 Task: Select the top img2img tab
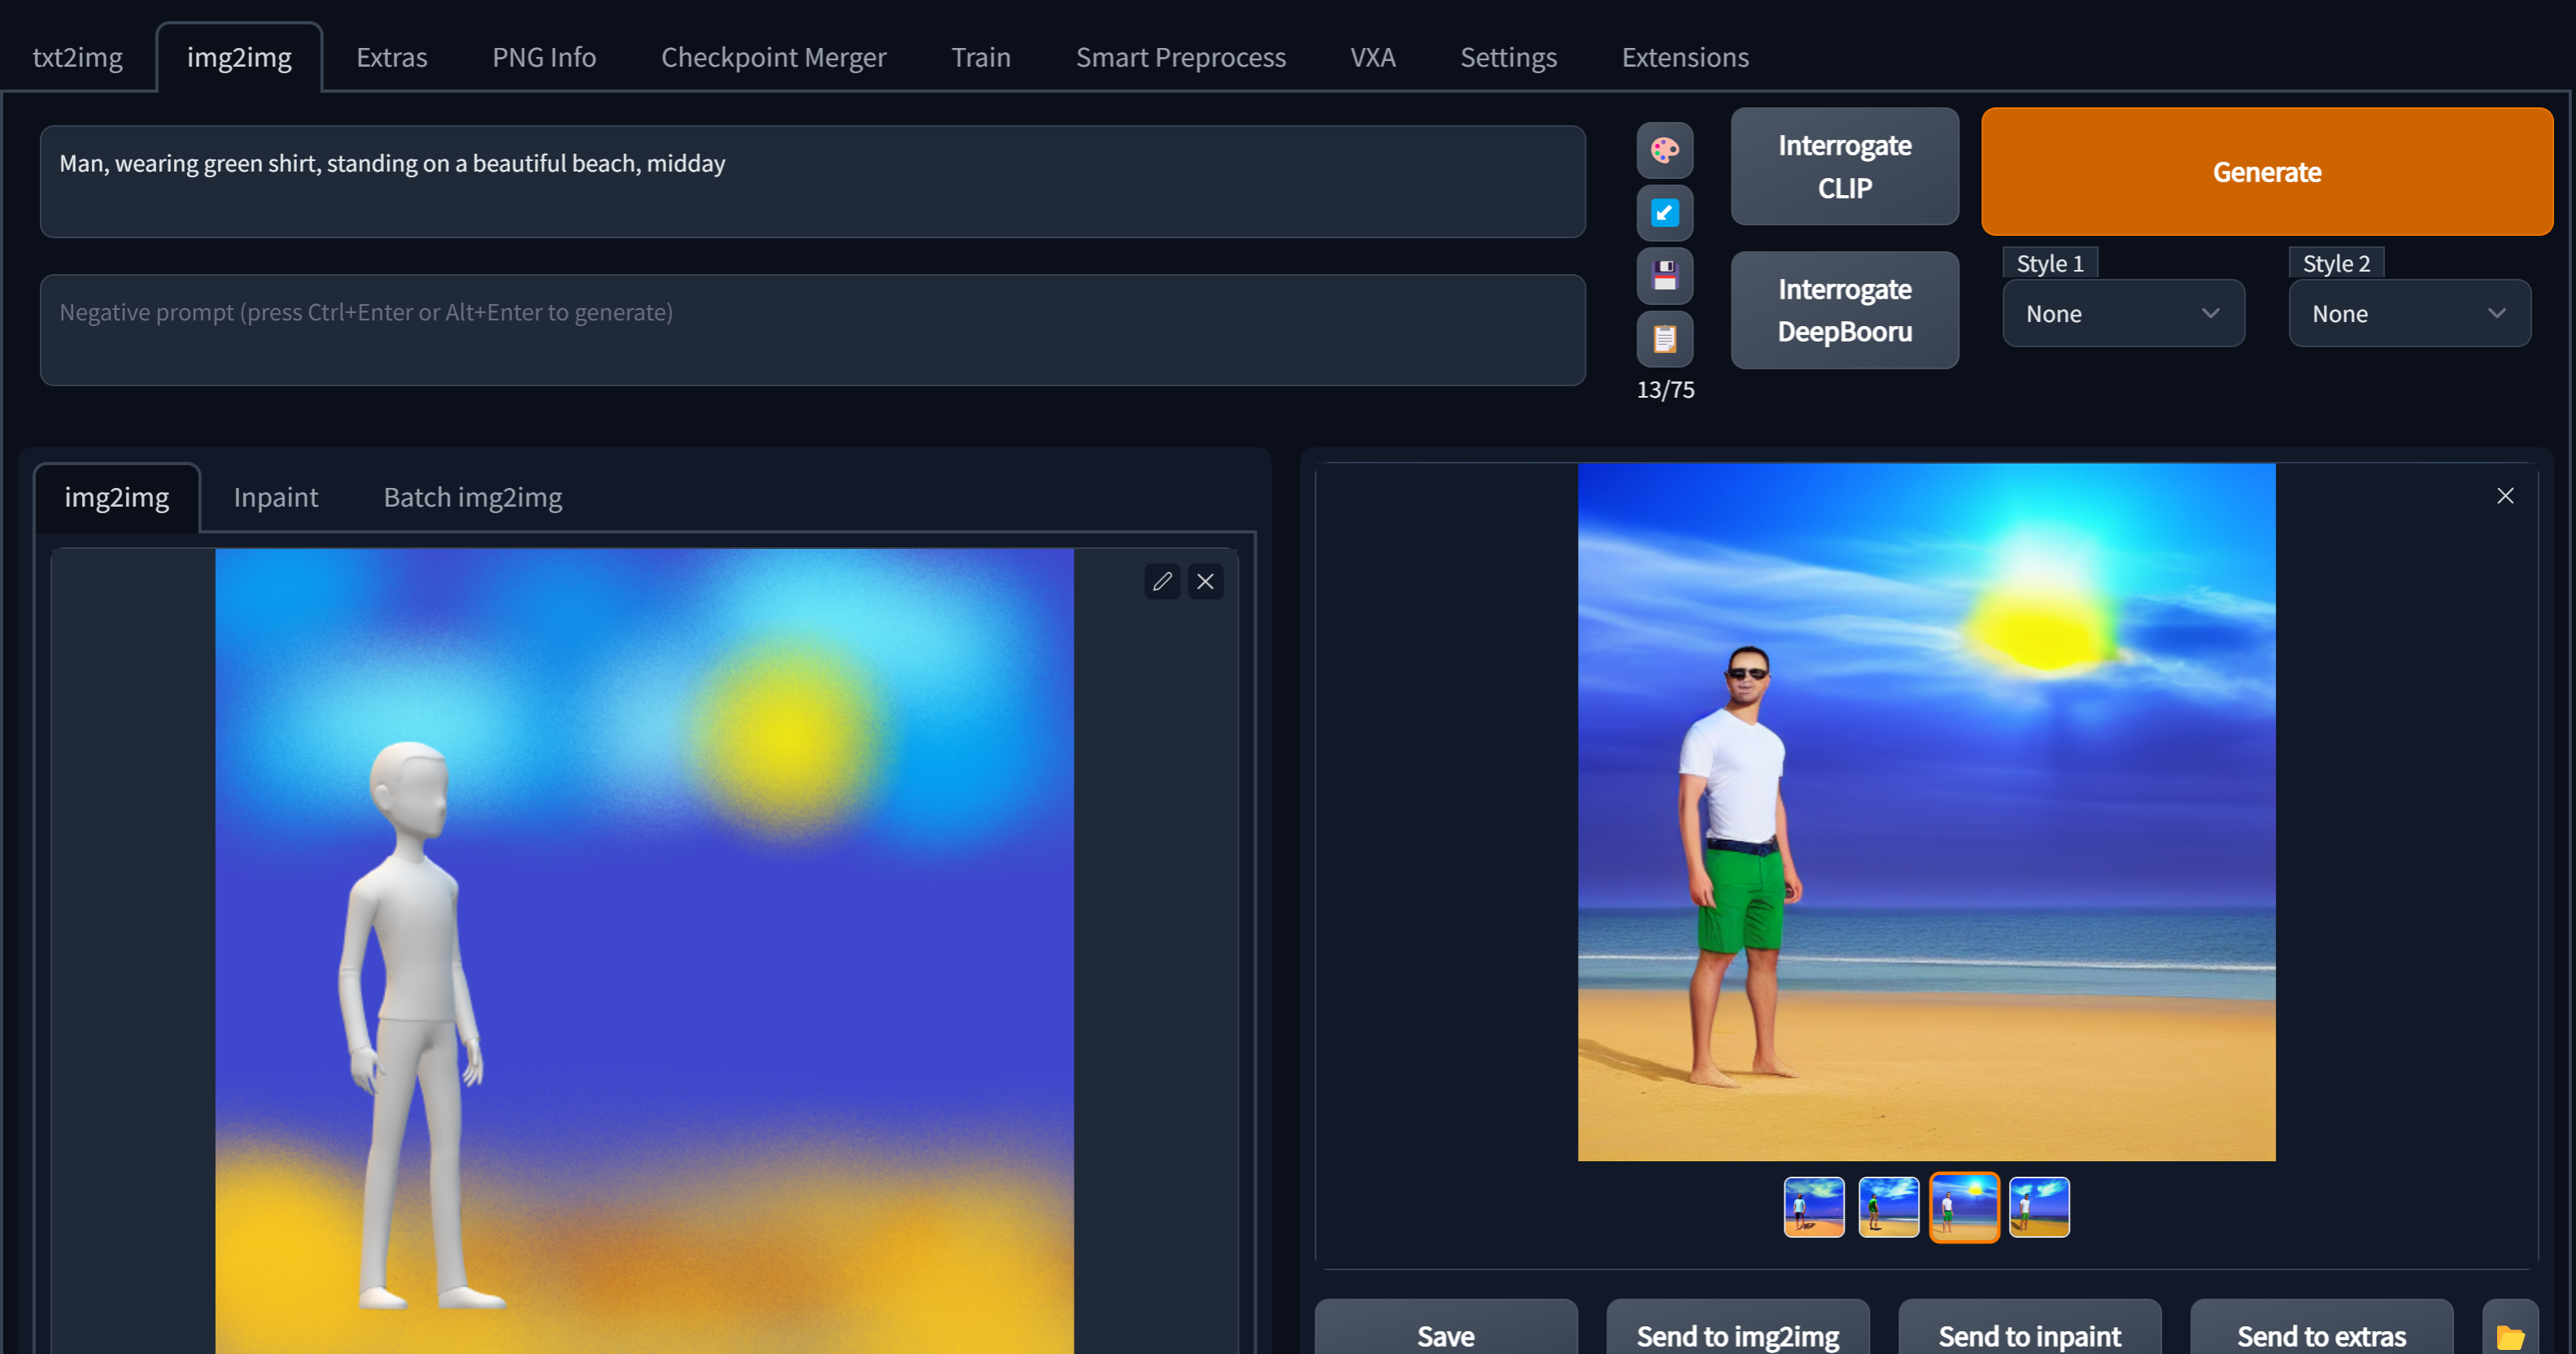pos(239,57)
